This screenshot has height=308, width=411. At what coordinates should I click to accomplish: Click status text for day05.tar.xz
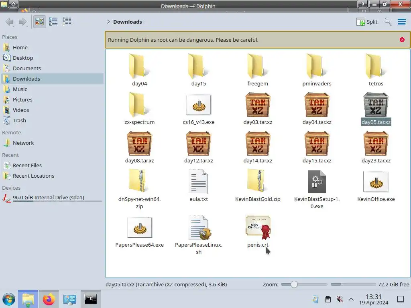click(x=166, y=284)
